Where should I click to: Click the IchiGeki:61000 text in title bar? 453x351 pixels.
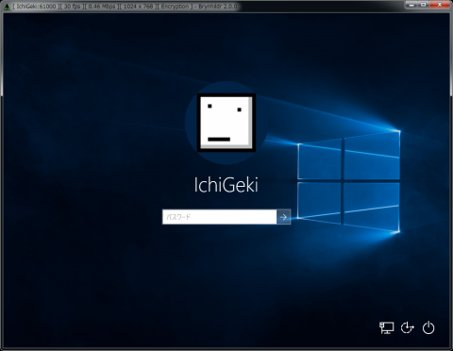36,7
